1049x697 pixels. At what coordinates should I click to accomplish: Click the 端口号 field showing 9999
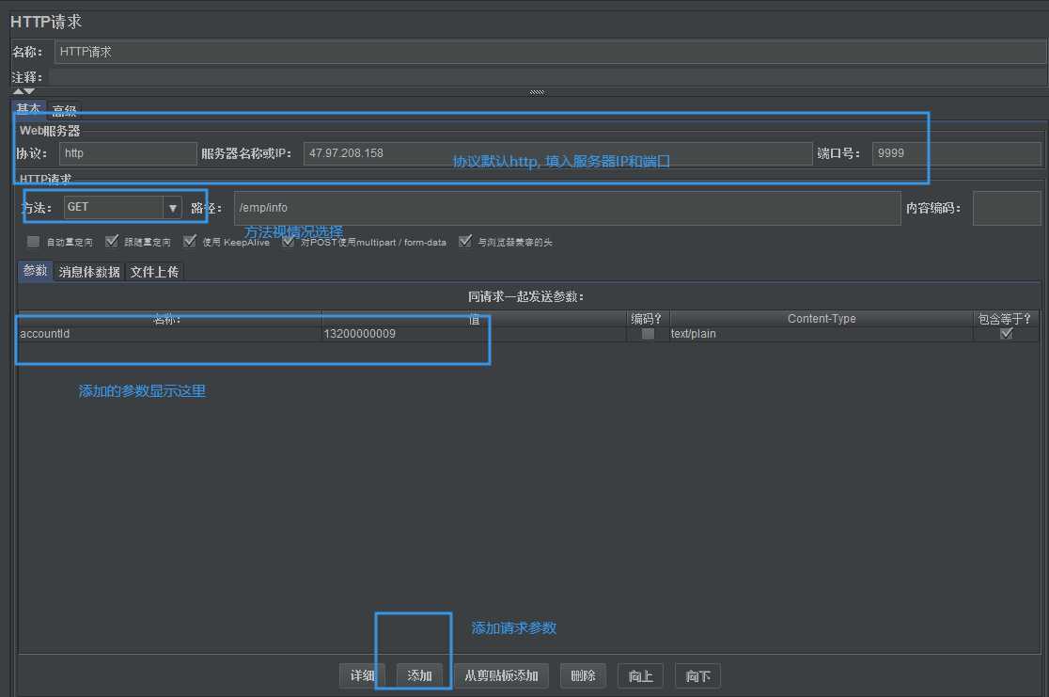[957, 153]
